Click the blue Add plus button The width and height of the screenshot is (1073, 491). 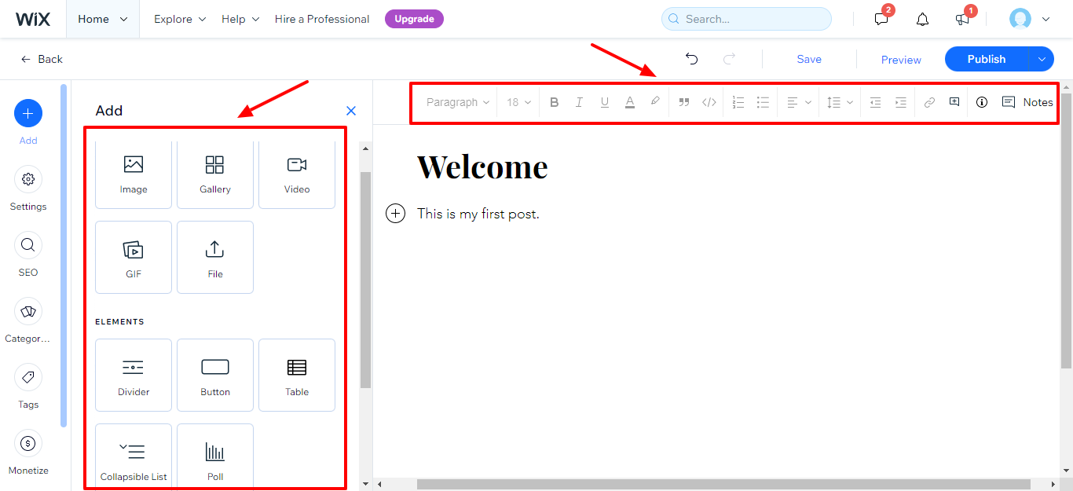(x=28, y=114)
